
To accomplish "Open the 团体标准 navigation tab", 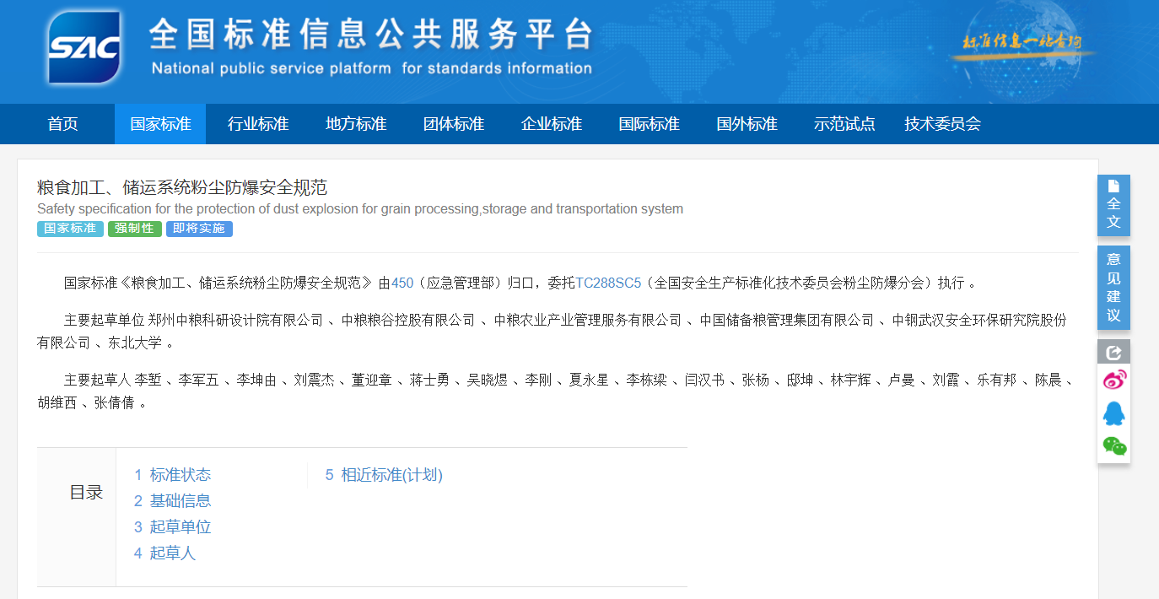I will [x=454, y=124].
